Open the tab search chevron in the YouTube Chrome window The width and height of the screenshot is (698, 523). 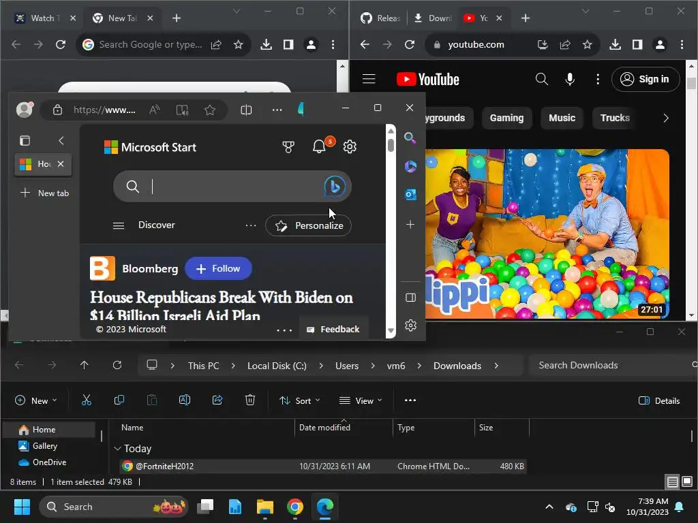pyautogui.click(x=586, y=11)
